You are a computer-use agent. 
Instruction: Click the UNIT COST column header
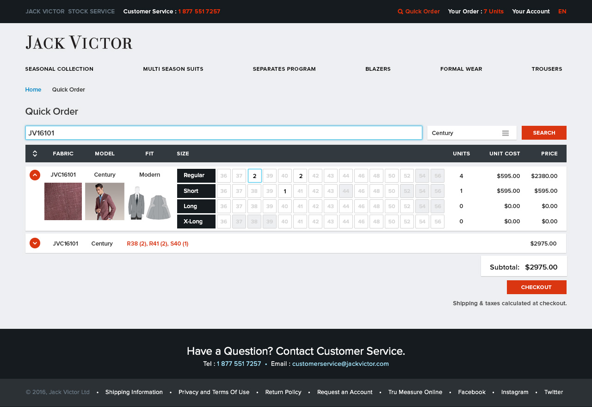[505, 154]
